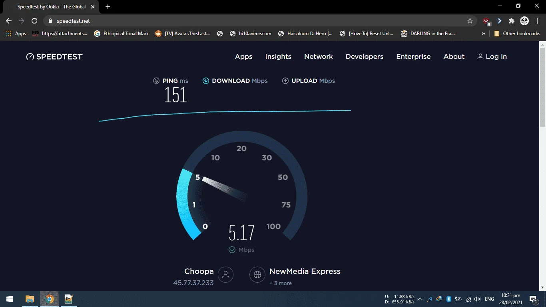Click the paper plane tray icon

(x=430, y=299)
